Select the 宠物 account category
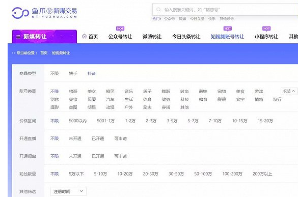The height and width of the screenshot is (197, 298). tap(222, 91)
